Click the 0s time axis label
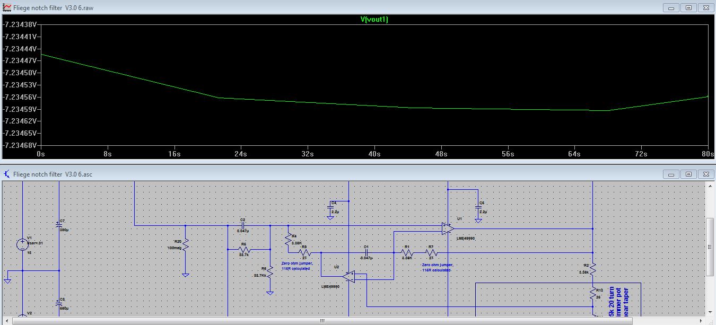This screenshot has height=325, width=716. point(41,154)
